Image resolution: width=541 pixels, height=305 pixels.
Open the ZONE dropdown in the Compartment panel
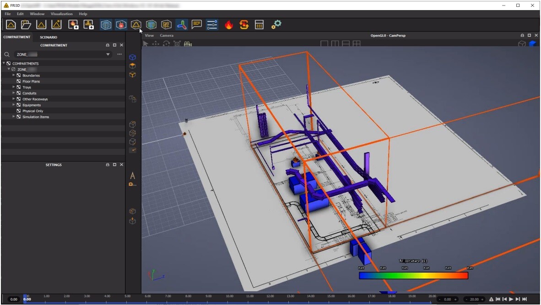108,54
